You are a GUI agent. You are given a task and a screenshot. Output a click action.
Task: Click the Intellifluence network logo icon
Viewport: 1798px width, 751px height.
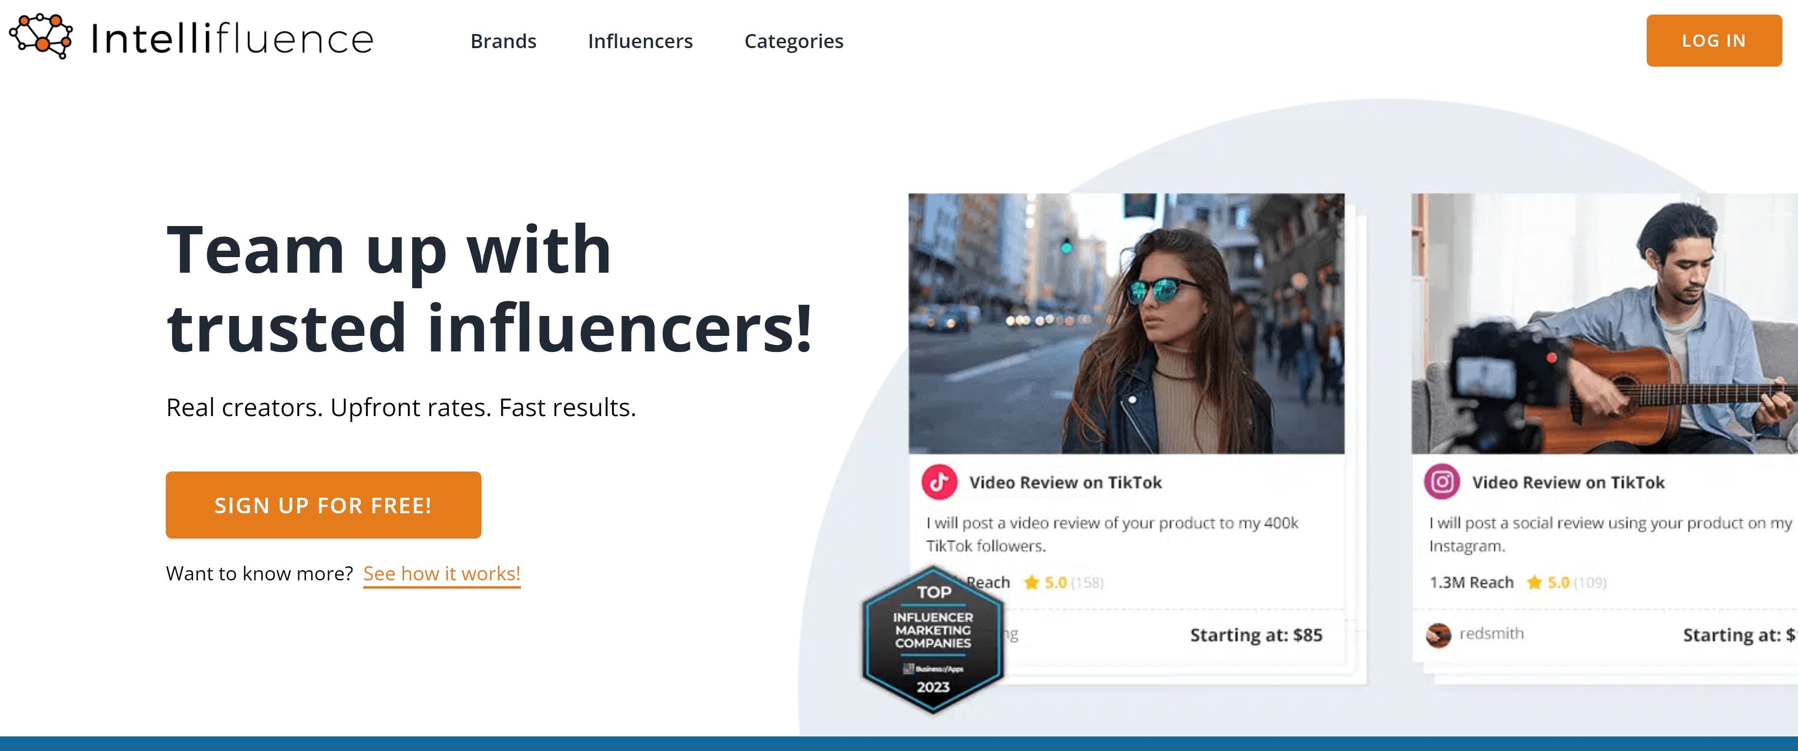(41, 36)
